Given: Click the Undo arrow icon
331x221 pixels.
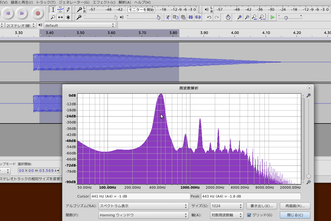Looking at the screenshot, I should click(x=209, y=17).
